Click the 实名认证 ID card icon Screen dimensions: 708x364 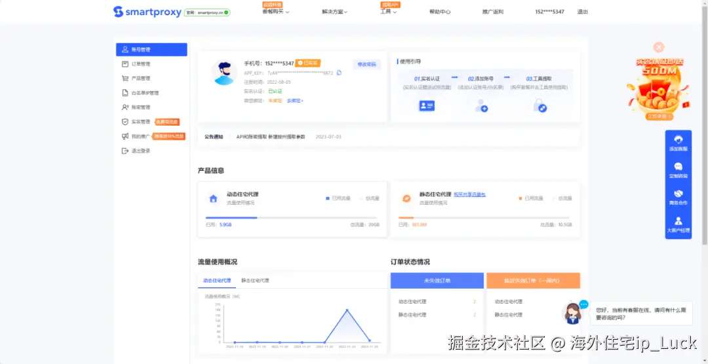(x=427, y=106)
